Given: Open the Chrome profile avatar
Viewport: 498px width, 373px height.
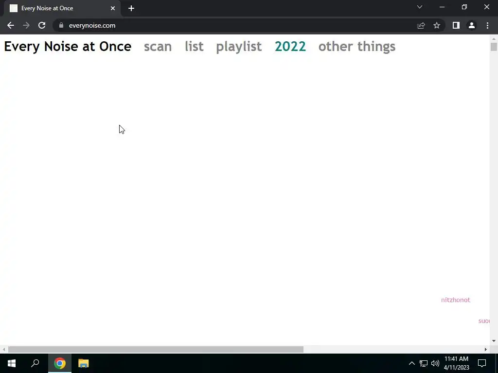Looking at the screenshot, I should [x=472, y=25].
